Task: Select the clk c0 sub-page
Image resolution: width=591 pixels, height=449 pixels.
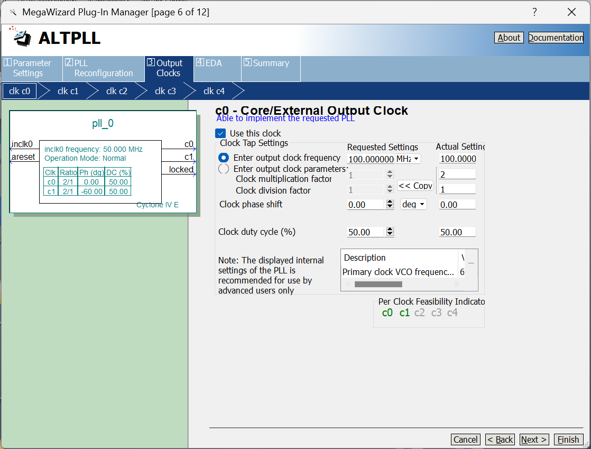Action: pos(20,91)
